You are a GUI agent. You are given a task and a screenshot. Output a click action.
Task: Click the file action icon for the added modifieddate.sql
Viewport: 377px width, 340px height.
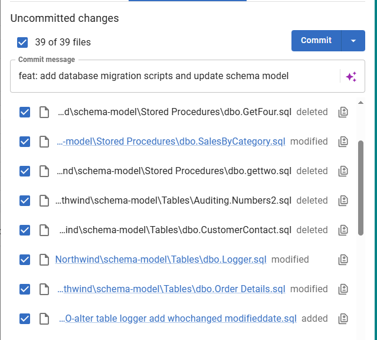(343, 318)
